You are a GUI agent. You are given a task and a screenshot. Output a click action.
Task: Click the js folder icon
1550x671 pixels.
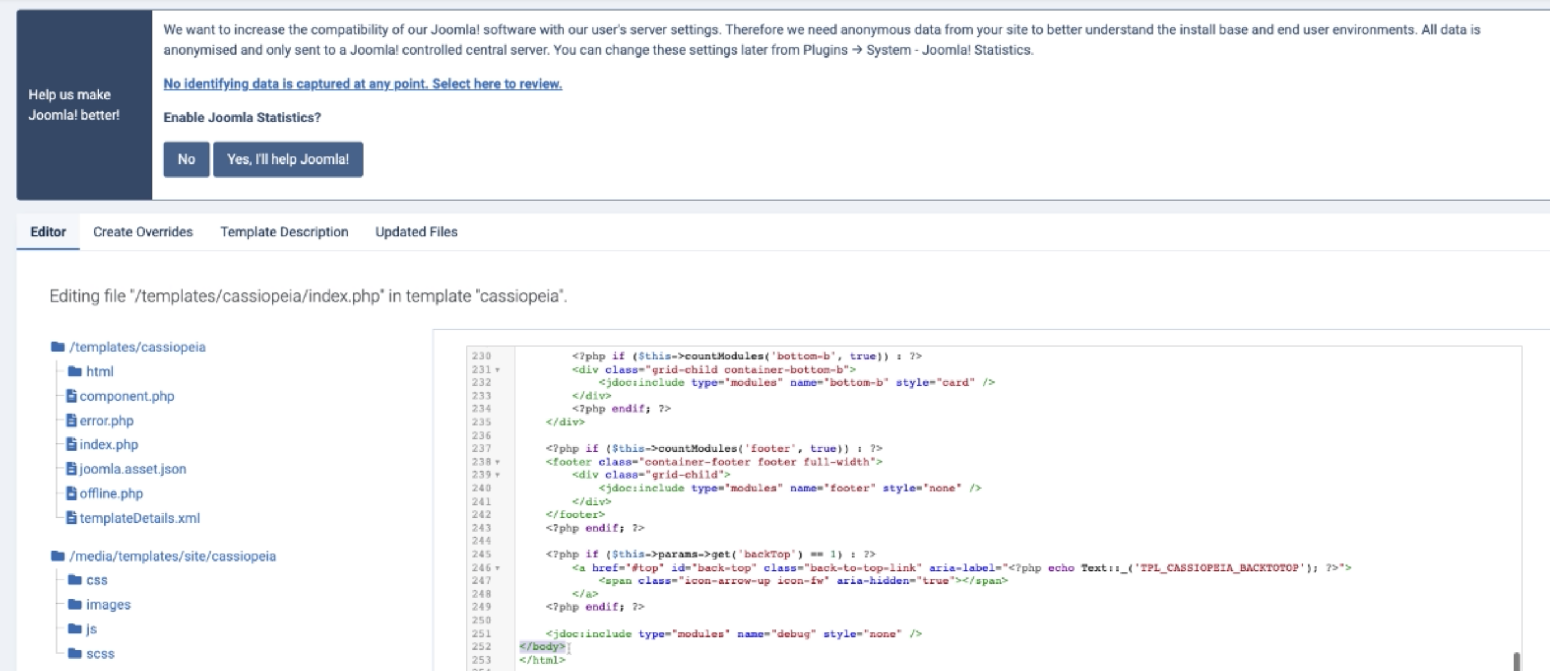pos(75,628)
